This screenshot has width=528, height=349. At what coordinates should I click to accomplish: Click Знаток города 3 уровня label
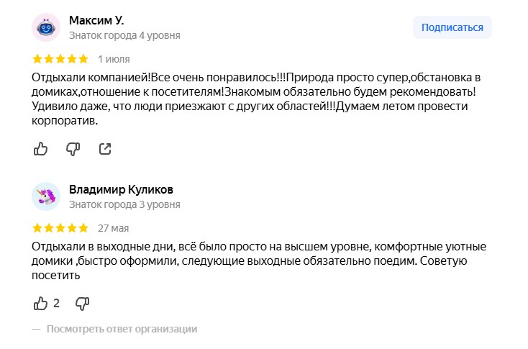124,204
